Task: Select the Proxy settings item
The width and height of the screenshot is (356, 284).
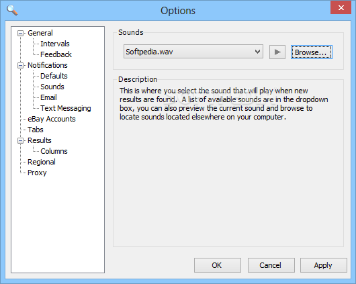Action: point(37,173)
